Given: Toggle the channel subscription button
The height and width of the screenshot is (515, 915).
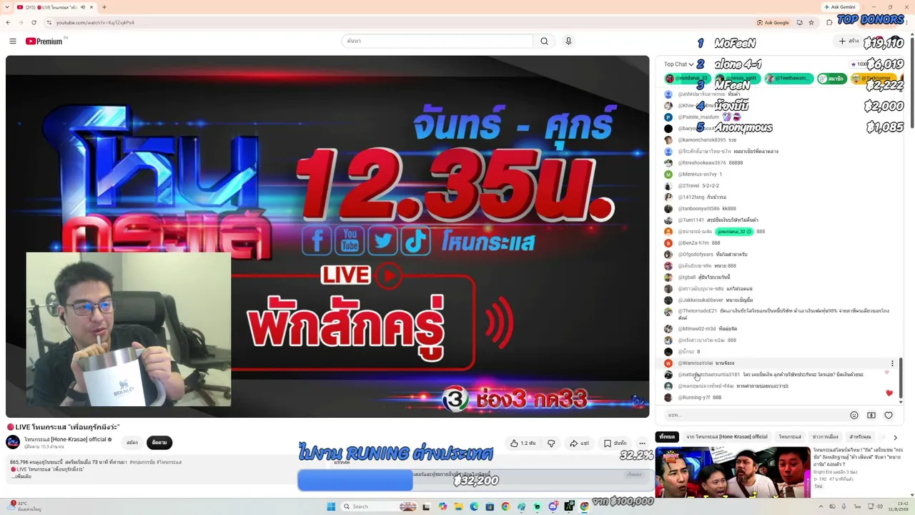Looking at the screenshot, I should coord(159,443).
